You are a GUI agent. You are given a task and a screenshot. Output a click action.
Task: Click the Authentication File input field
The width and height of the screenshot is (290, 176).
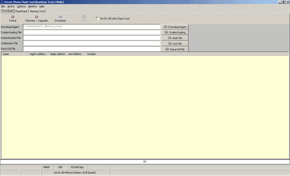click(92, 38)
